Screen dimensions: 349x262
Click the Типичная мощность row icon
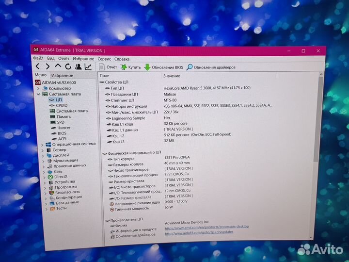click(112, 210)
